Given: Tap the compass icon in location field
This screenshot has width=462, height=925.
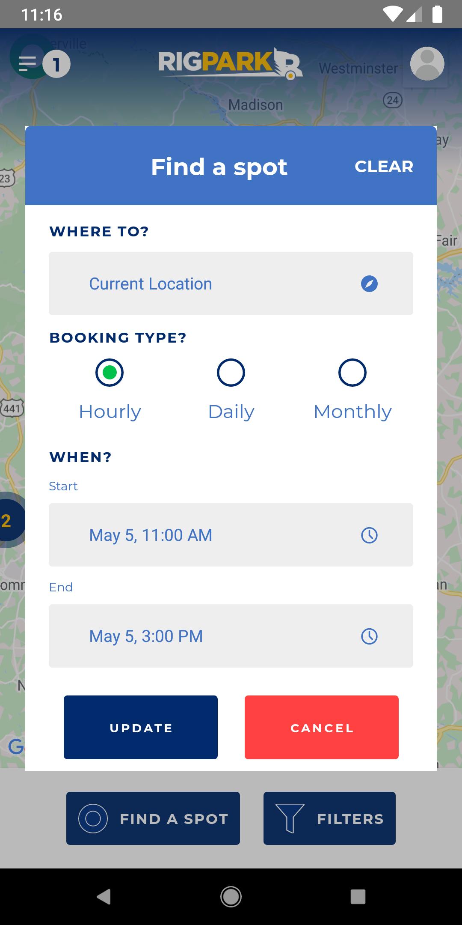Looking at the screenshot, I should coord(369,284).
